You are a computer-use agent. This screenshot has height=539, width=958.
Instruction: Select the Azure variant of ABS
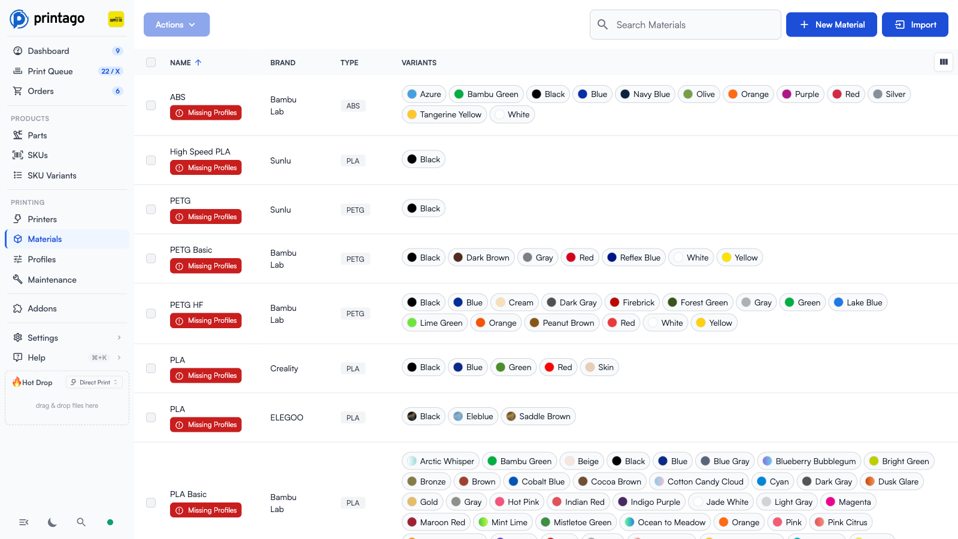click(424, 94)
